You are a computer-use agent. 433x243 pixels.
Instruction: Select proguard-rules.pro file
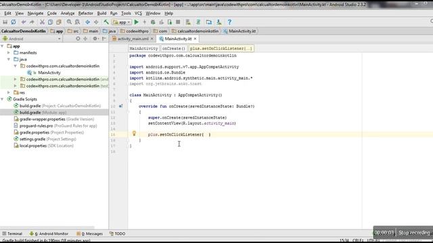[55, 126]
